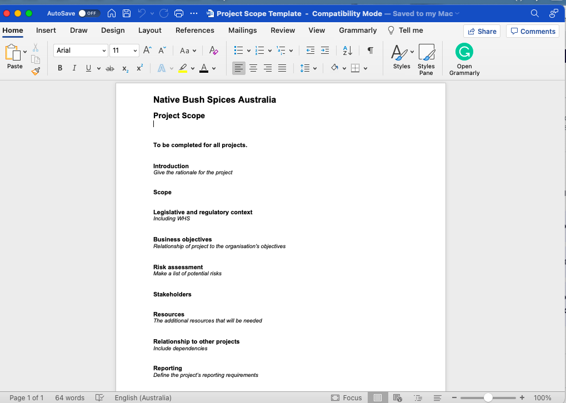Open the bullet list style dropdown
Image resolution: width=566 pixels, height=403 pixels.
(248, 50)
